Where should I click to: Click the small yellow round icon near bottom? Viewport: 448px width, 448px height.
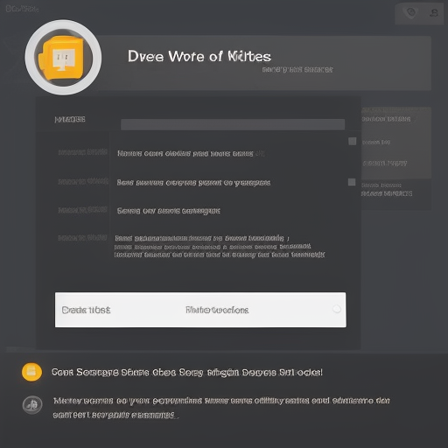tap(31, 372)
